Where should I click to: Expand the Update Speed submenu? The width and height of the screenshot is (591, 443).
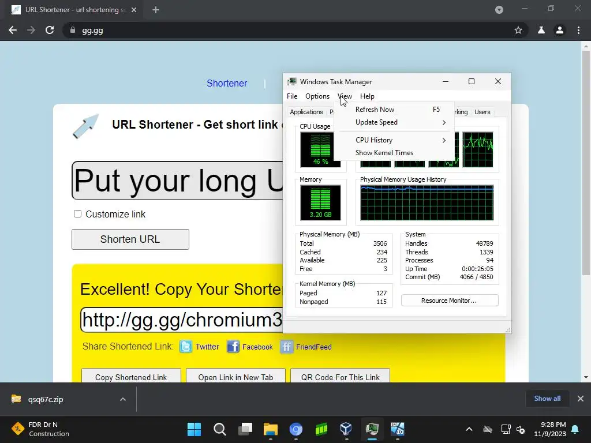pyautogui.click(x=395, y=122)
